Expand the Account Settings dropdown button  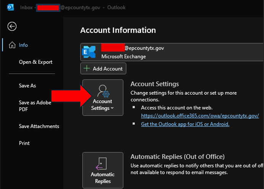(x=103, y=97)
